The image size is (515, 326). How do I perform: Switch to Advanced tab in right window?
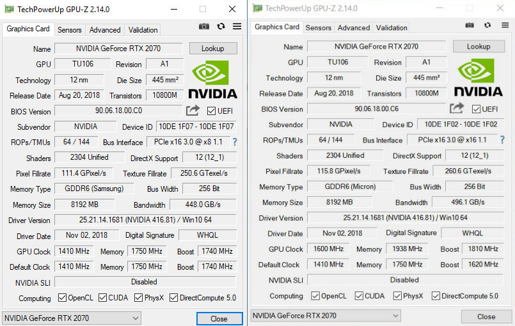tap(354, 28)
